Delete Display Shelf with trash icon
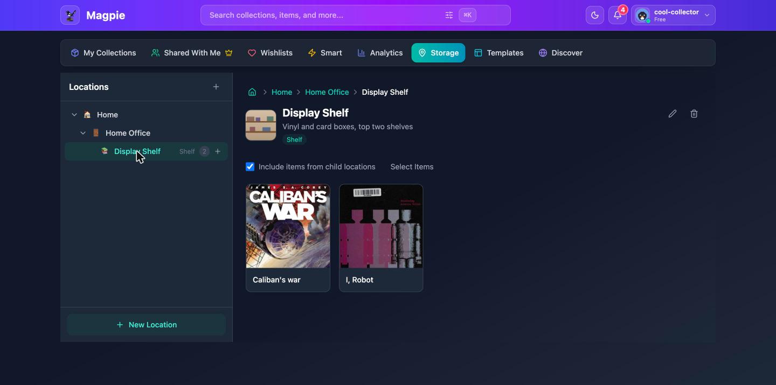 click(694, 114)
